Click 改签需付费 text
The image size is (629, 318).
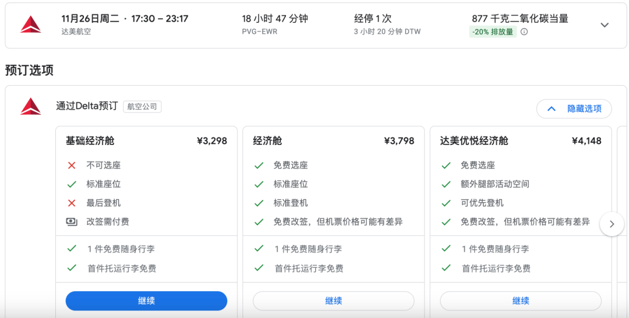[x=108, y=222]
